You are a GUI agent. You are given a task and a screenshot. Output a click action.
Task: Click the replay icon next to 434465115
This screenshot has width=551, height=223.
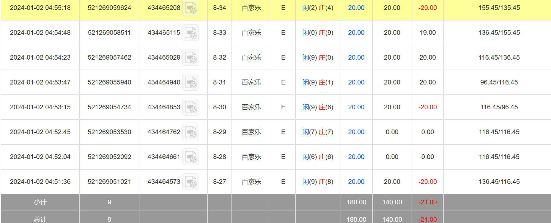(190, 33)
